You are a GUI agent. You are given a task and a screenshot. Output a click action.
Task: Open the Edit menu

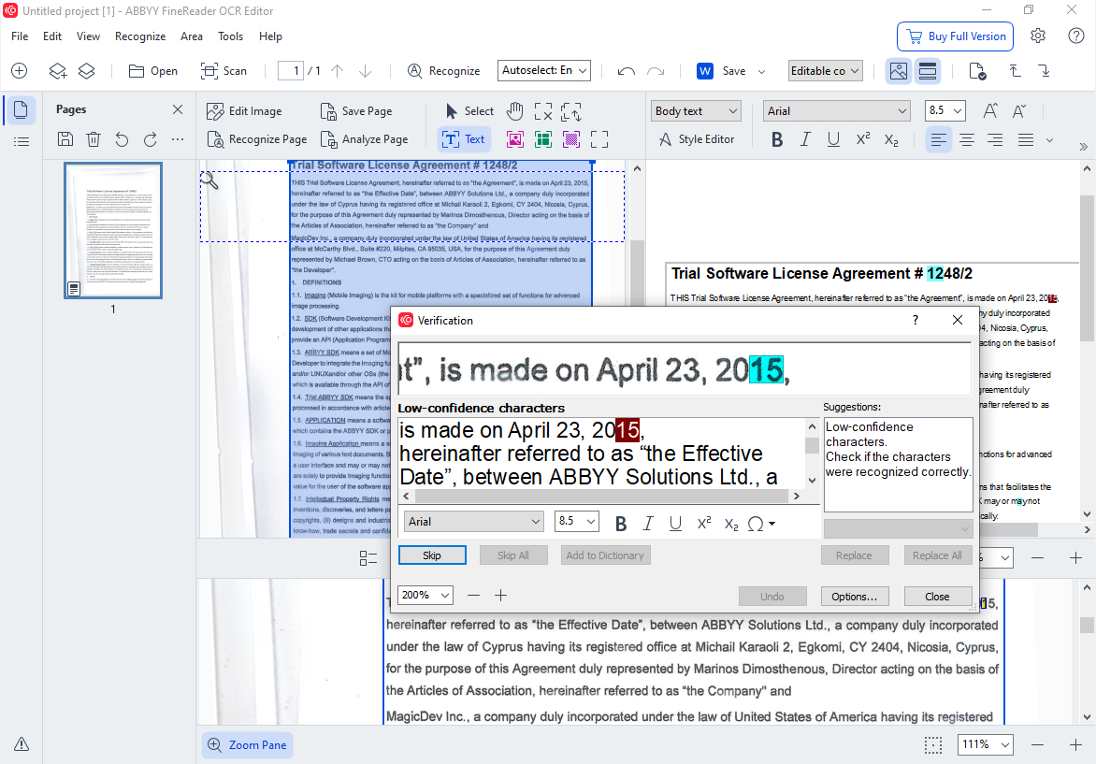click(x=52, y=36)
